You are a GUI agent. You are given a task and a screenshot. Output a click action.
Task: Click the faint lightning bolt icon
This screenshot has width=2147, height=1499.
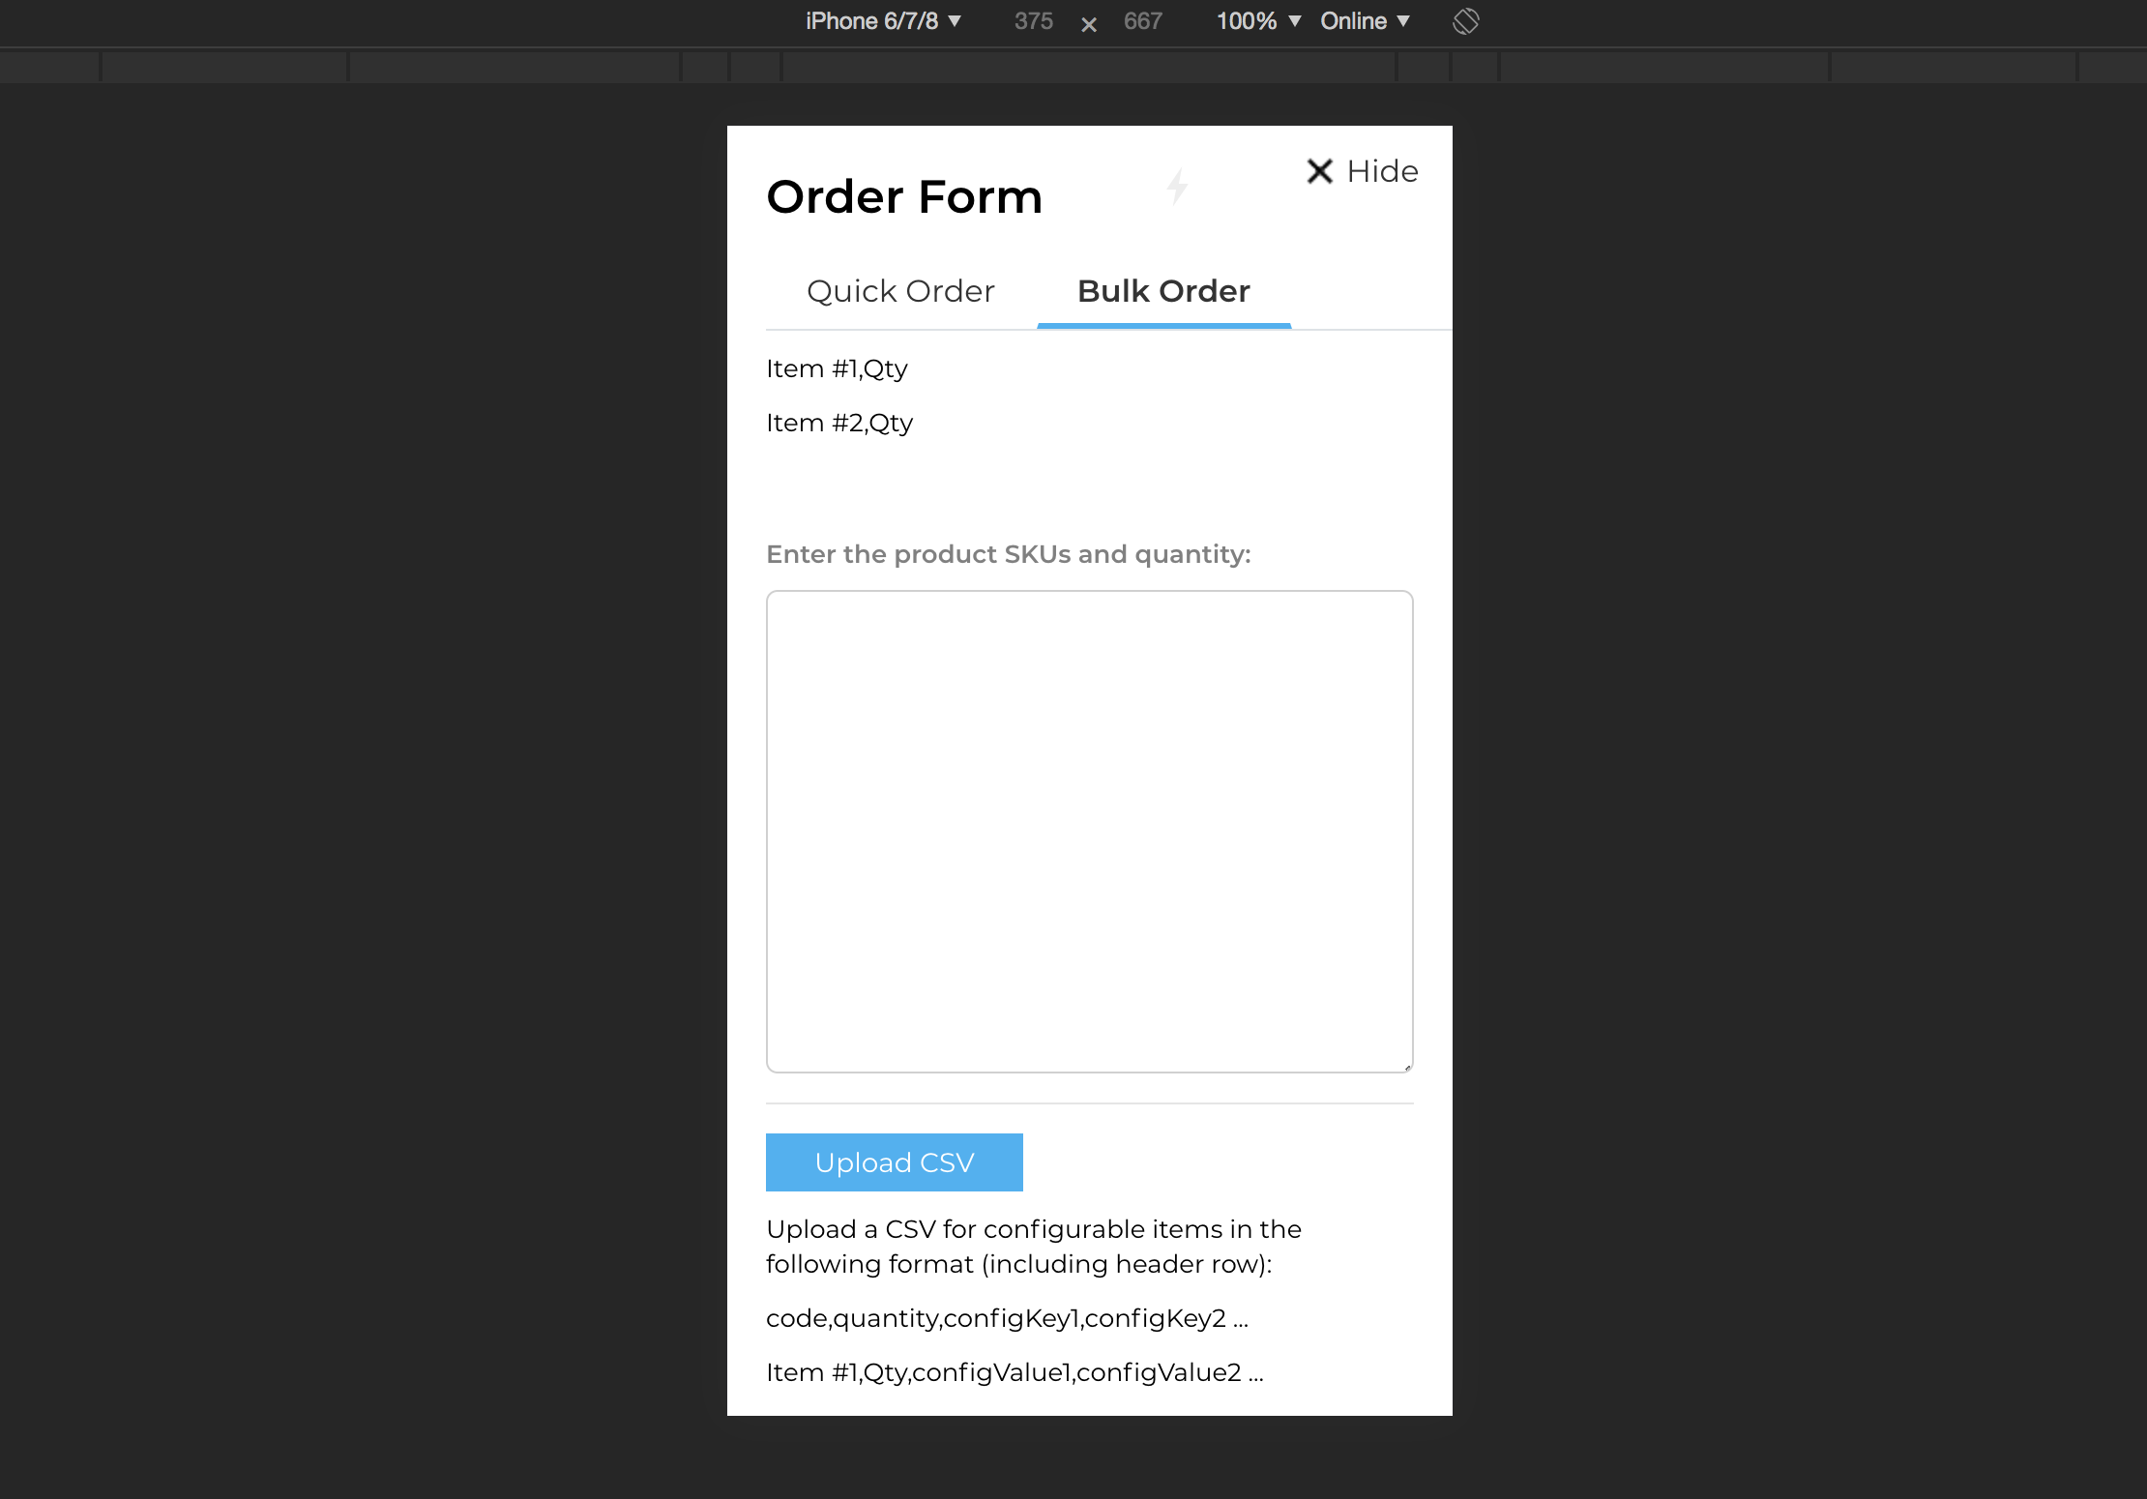pyautogui.click(x=1177, y=187)
